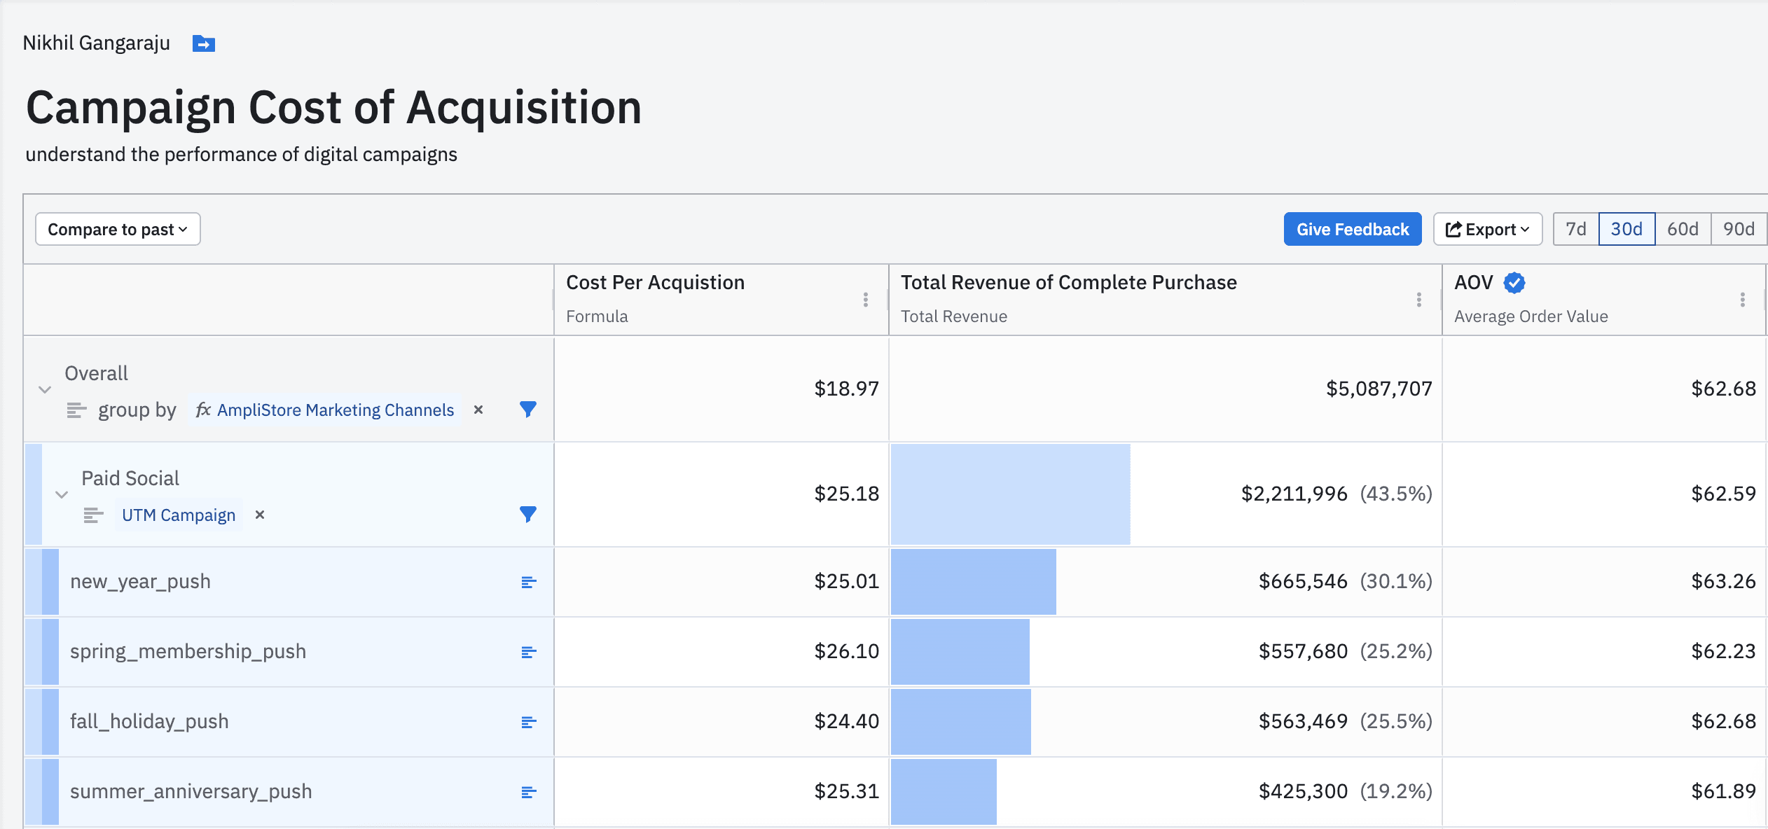Select the 60d time range
1768x829 pixels.
pyautogui.click(x=1682, y=229)
